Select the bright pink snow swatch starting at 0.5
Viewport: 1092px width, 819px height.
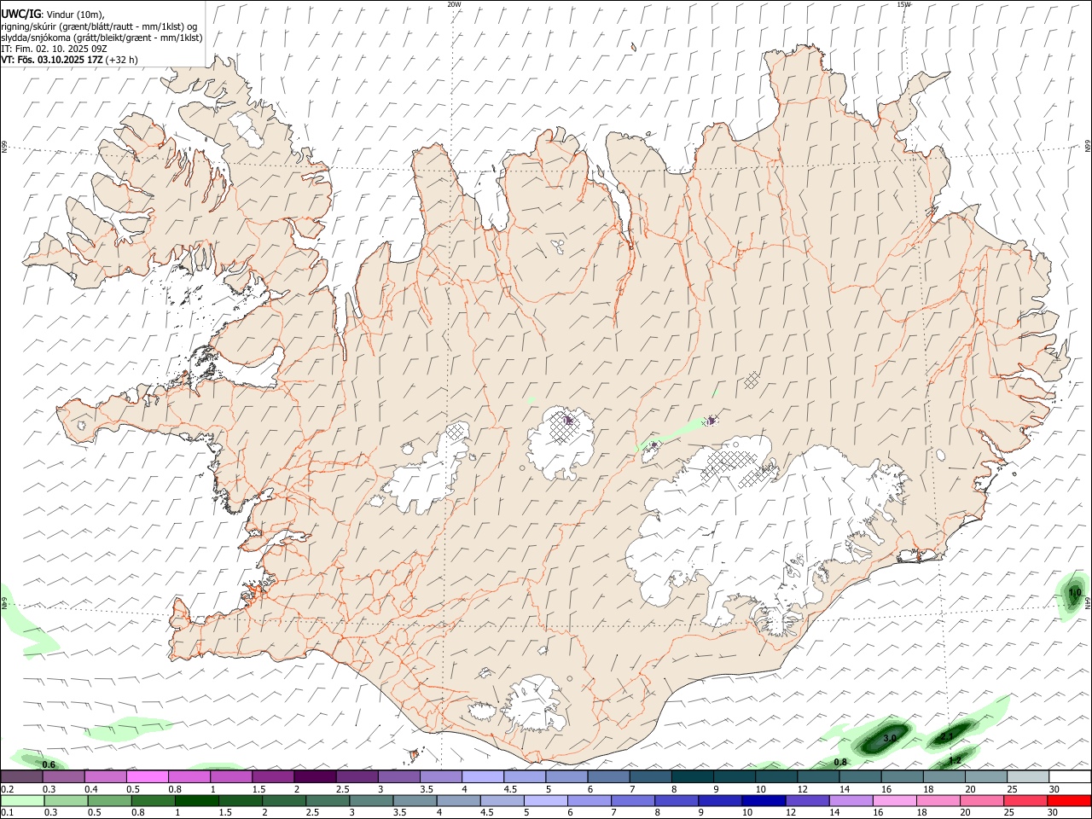147,776
